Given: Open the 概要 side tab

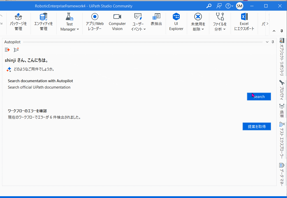Looking at the screenshot, I should (282, 111).
